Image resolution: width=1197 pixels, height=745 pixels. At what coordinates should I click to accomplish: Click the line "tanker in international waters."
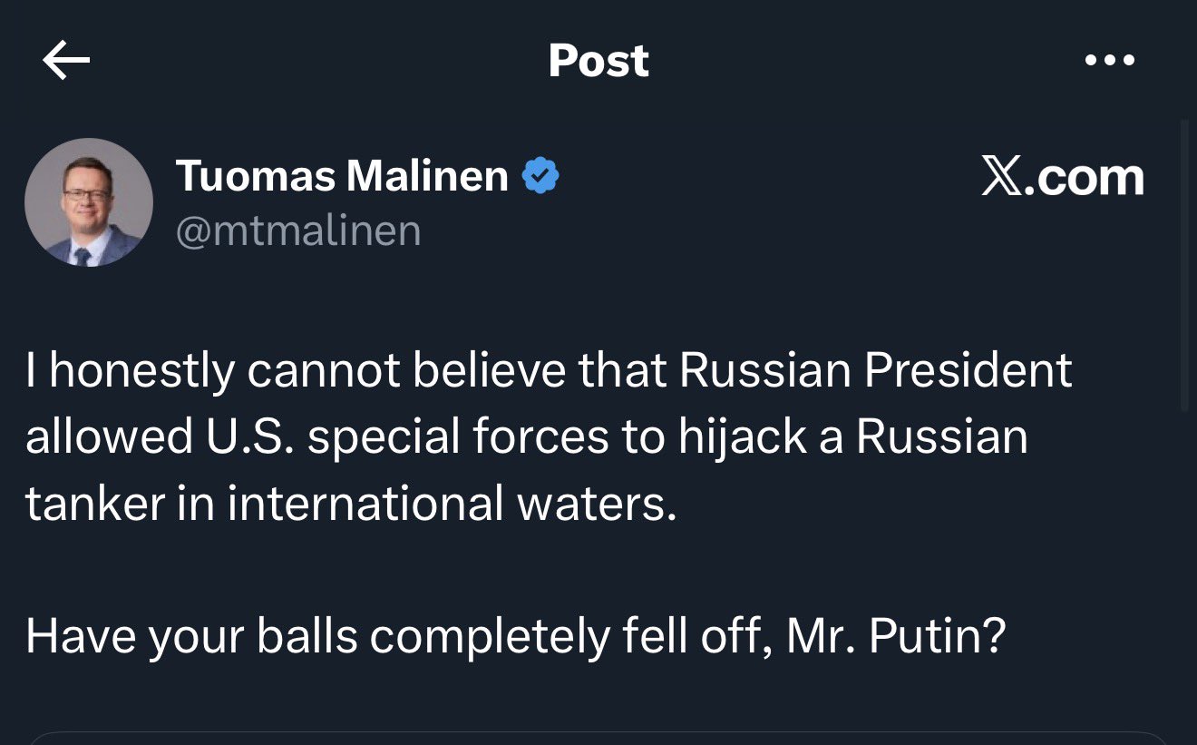(x=351, y=505)
